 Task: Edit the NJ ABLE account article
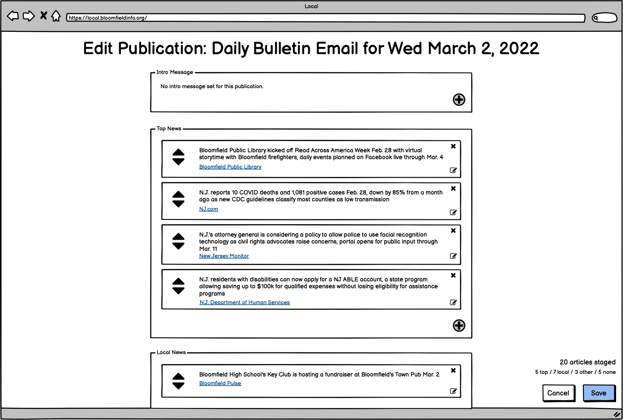[453, 303]
